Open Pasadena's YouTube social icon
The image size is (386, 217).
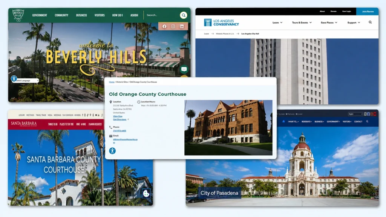coord(375,114)
